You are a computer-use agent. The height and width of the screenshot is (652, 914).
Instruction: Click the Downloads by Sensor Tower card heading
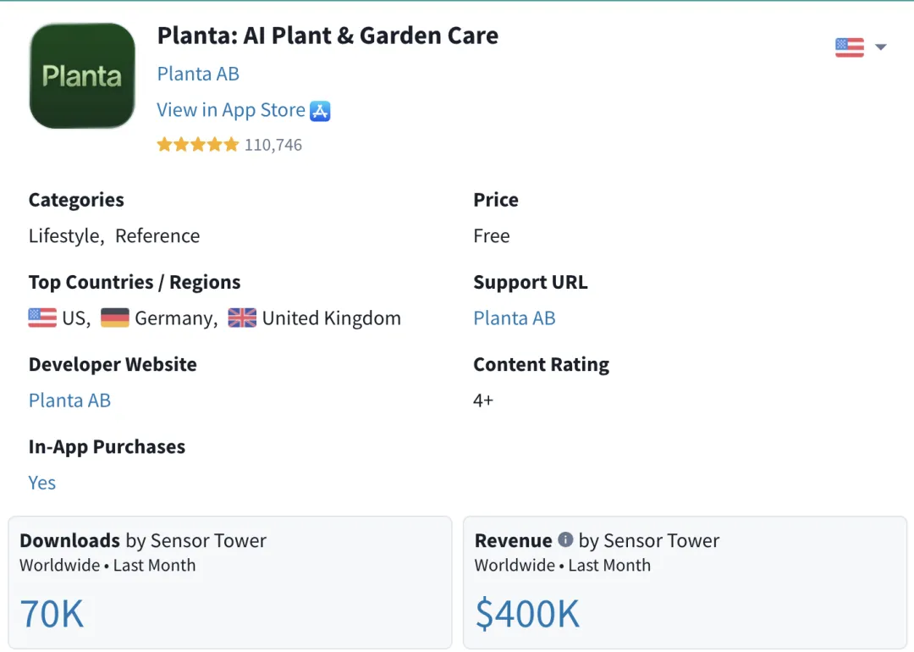(x=143, y=540)
